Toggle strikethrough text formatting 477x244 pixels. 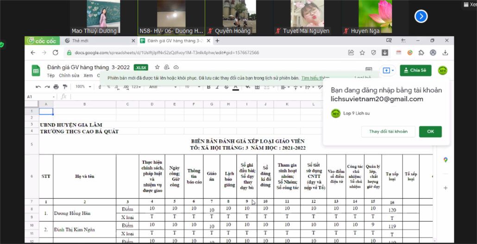[x=226, y=87]
